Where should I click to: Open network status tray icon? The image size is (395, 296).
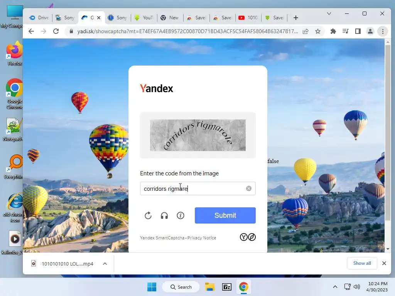click(x=348, y=287)
